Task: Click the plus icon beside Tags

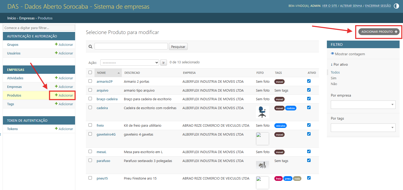Action: pos(56,104)
